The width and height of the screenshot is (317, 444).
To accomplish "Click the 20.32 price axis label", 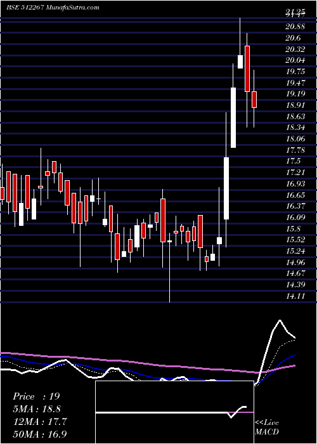I will pos(295,49).
